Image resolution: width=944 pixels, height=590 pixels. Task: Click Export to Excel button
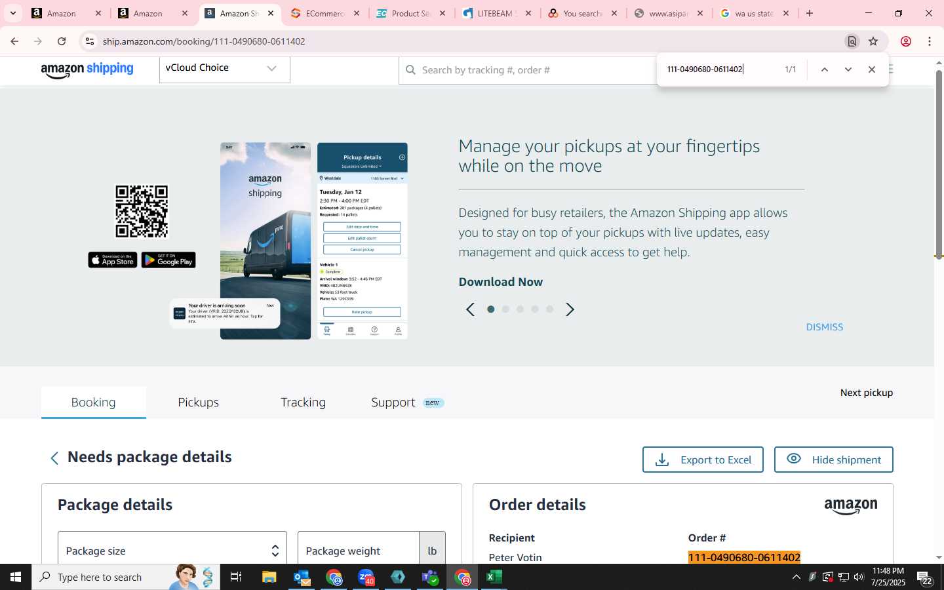pos(703,460)
